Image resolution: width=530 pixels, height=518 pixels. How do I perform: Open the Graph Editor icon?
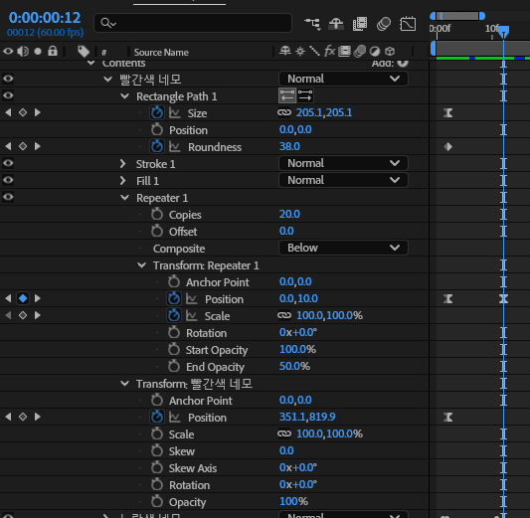(408, 24)
